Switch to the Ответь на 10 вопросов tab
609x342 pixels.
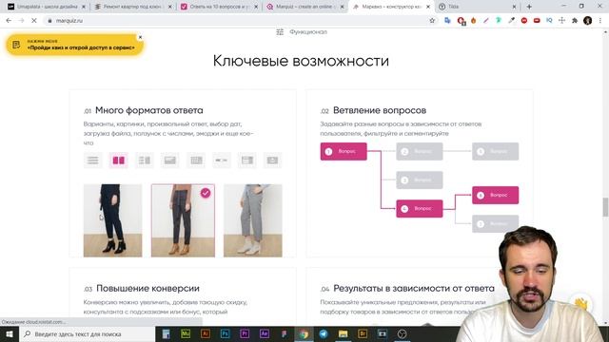218,7
